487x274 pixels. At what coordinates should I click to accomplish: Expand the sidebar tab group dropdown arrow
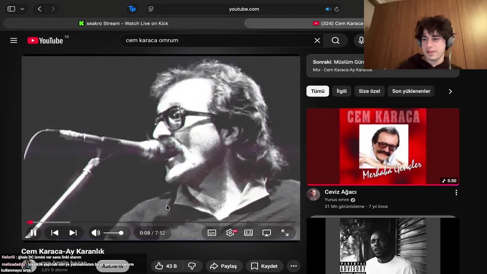tap(22, 9)
